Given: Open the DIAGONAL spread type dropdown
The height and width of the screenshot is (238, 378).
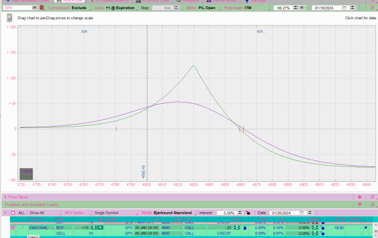Looking at the screenshot, I should 41,228.
